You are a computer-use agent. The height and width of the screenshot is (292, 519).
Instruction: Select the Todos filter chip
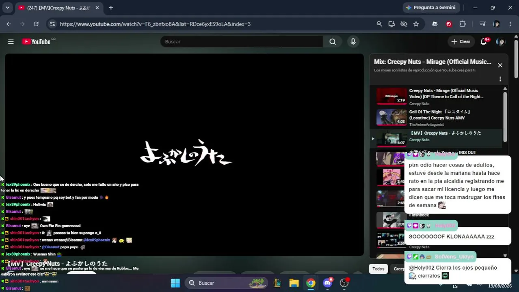click(x=378, y=269)
